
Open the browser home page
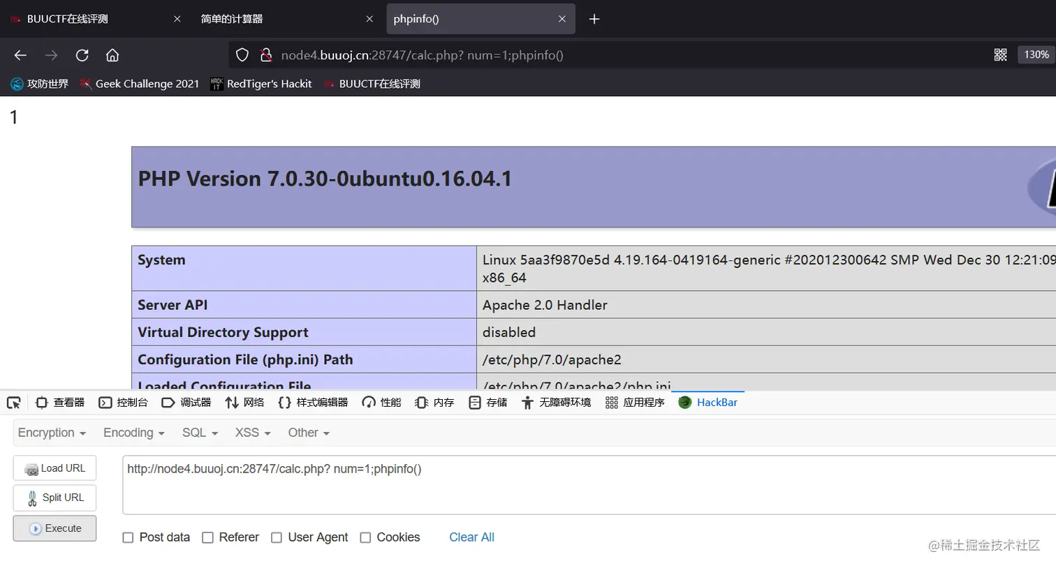pos(112,55)
